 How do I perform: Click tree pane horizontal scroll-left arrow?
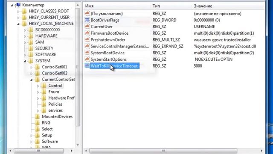[x=10, y=151]
